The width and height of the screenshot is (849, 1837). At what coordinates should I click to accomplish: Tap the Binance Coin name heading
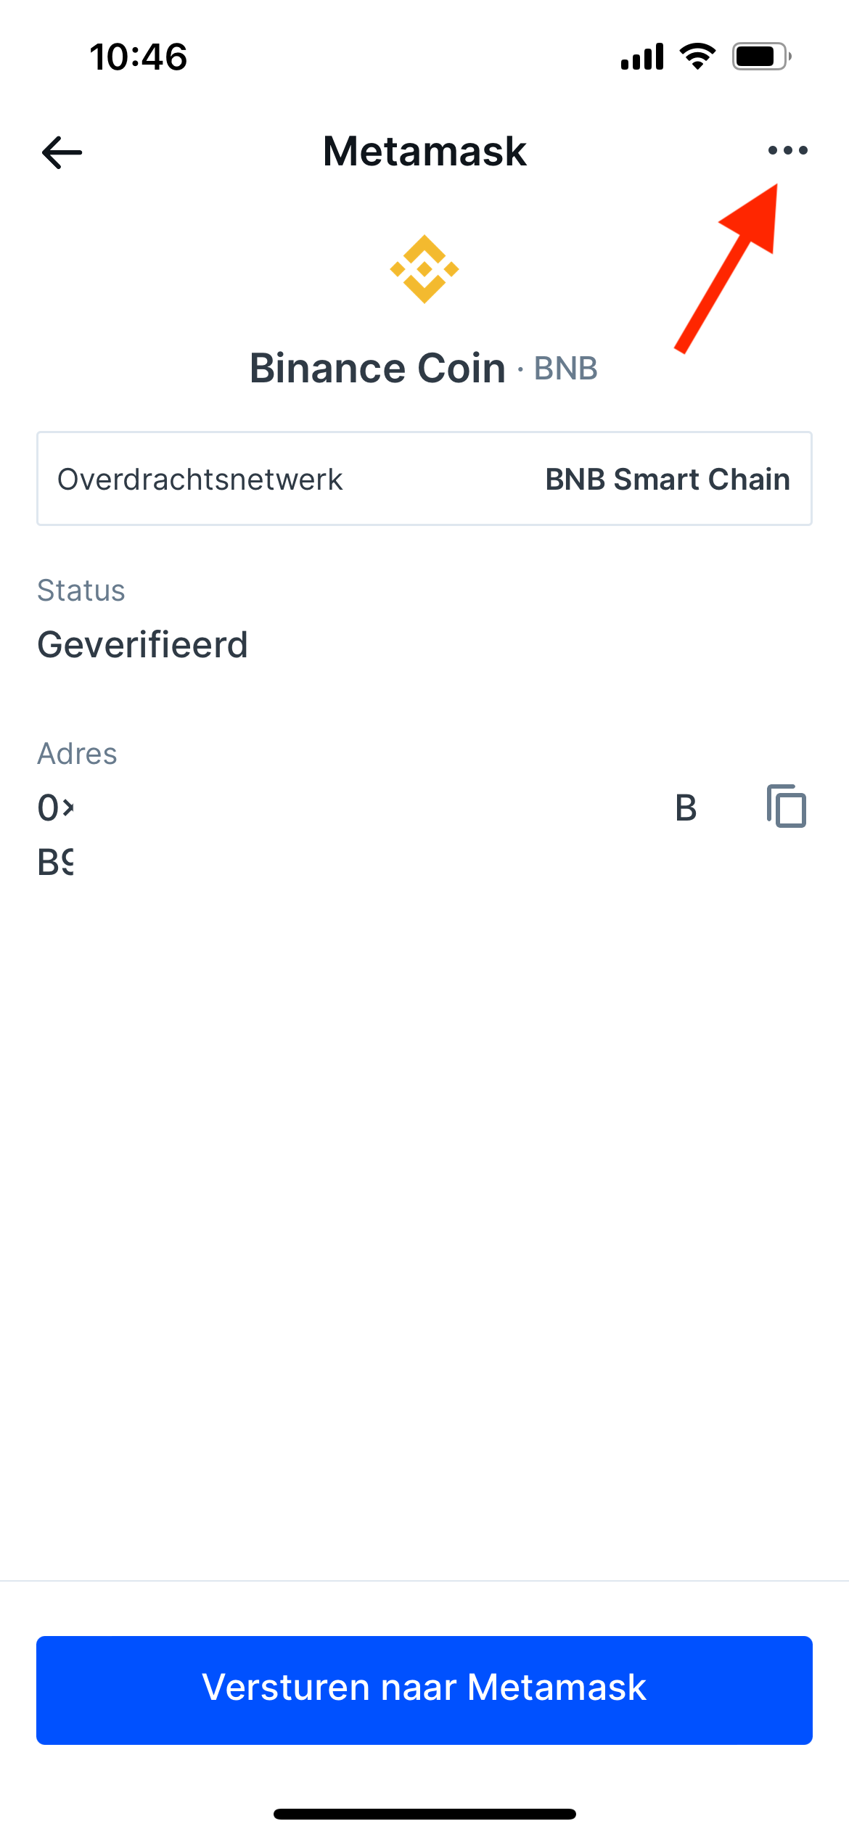pos(377,368)
